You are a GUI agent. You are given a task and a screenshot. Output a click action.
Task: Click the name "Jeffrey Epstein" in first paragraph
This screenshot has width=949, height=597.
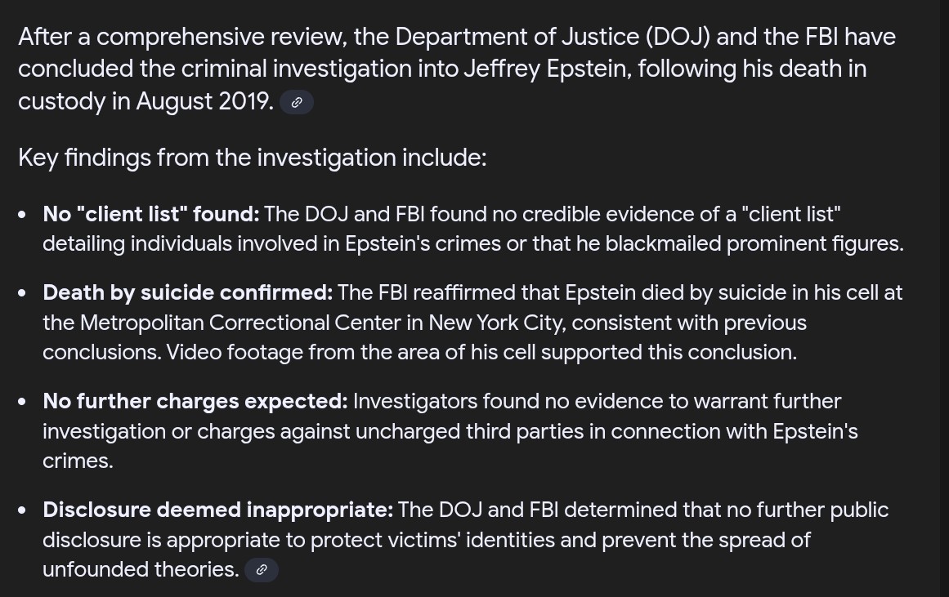548,69
